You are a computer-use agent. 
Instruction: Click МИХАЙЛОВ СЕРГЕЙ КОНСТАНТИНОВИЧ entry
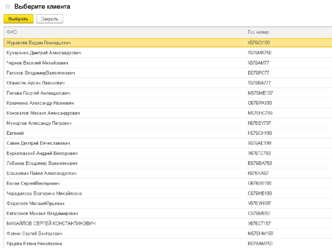[x=51, y=223]
